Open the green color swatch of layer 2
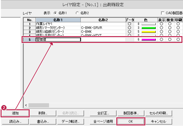The height and width of the screenshot is (126, 183). tap(148, 28)
